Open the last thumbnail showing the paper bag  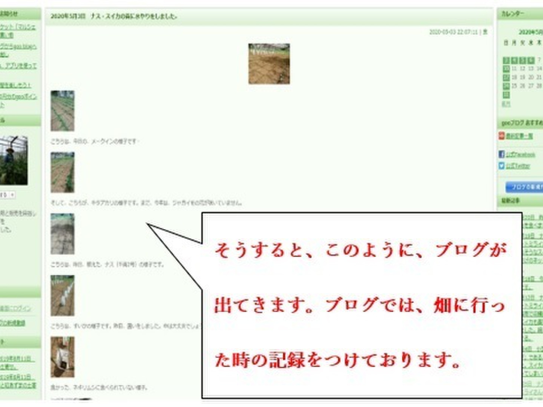click(63, 357)
